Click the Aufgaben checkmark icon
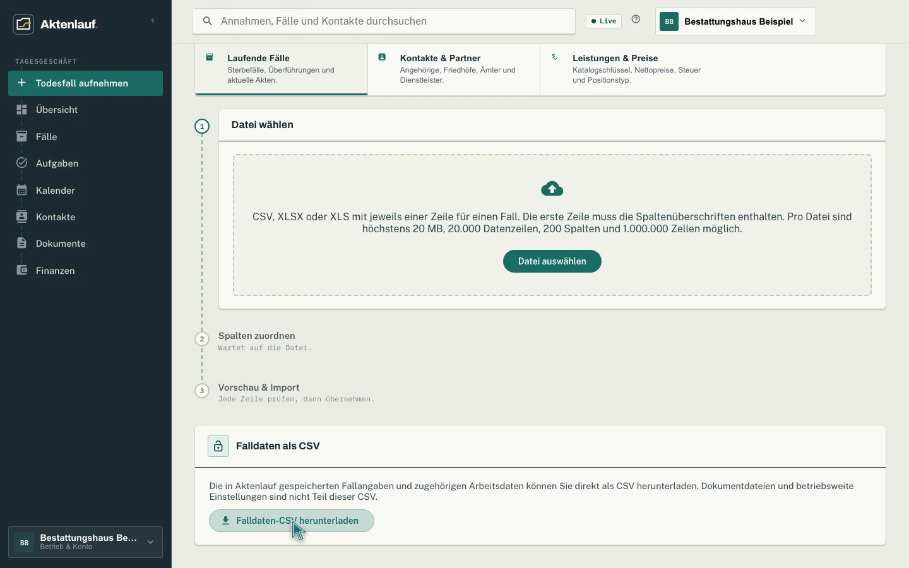 (x=22, y=163)
